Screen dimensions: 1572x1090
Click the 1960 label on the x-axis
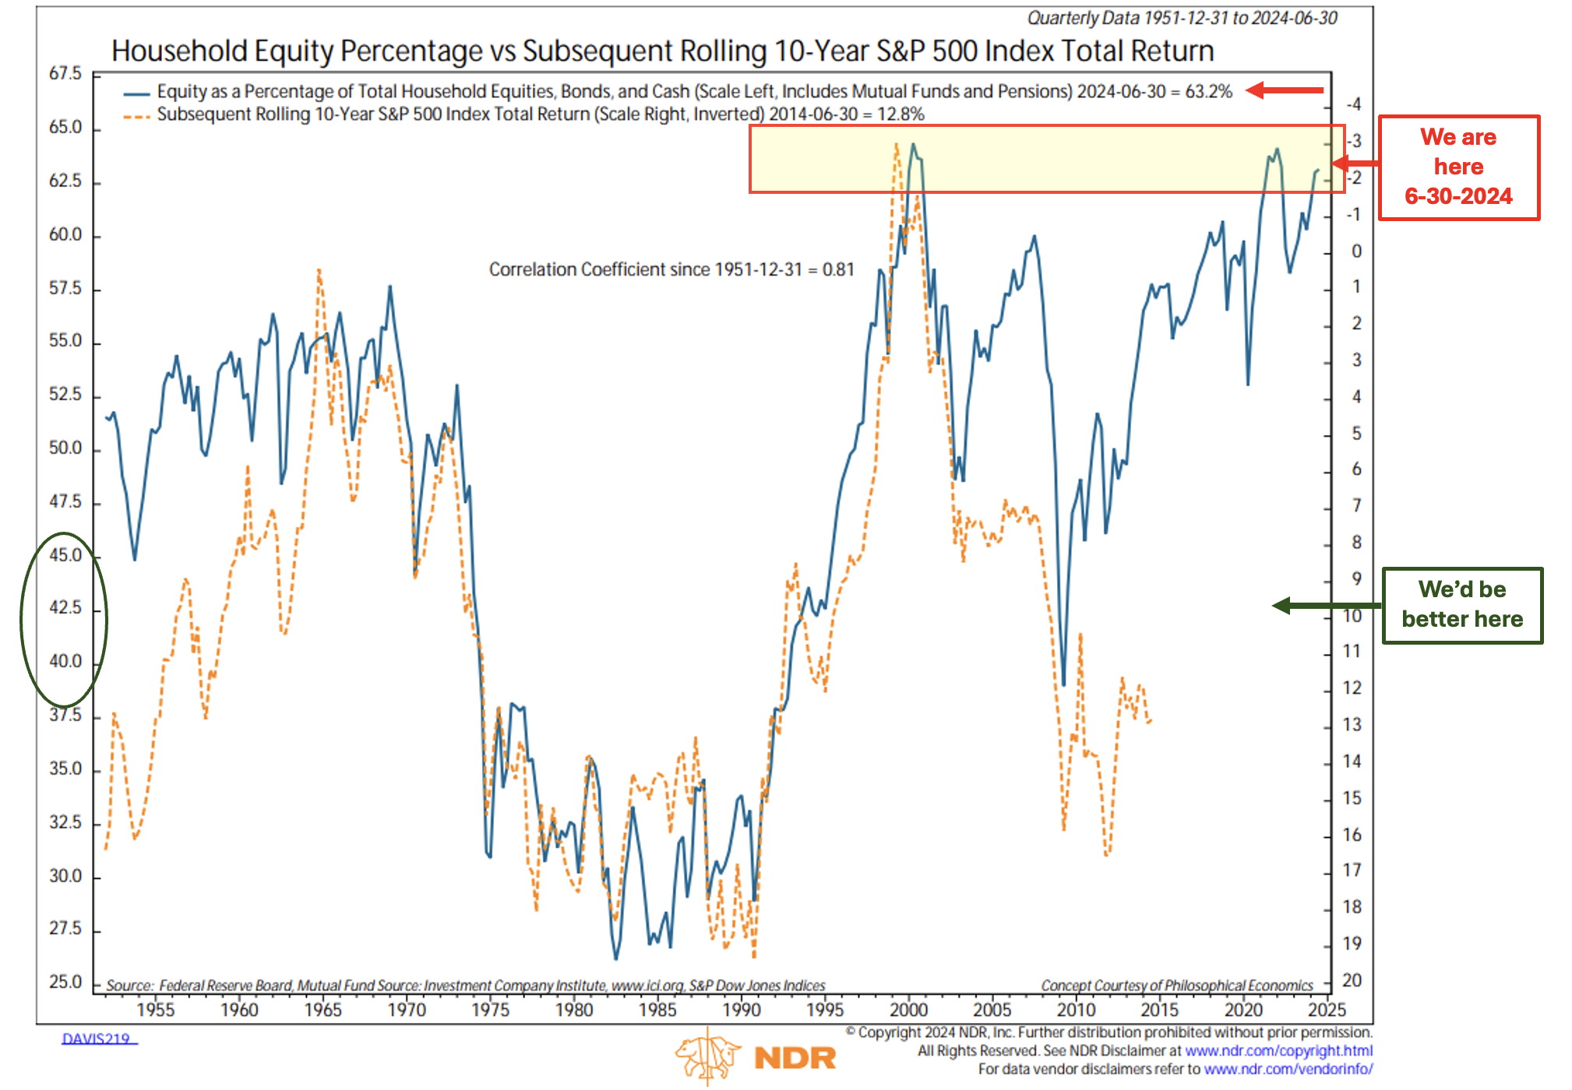(239, 1011)
